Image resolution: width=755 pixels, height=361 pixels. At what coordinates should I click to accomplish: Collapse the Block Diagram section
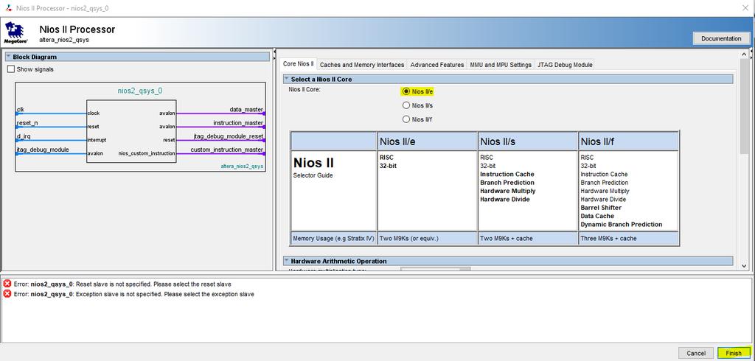(x=9, y=57)
